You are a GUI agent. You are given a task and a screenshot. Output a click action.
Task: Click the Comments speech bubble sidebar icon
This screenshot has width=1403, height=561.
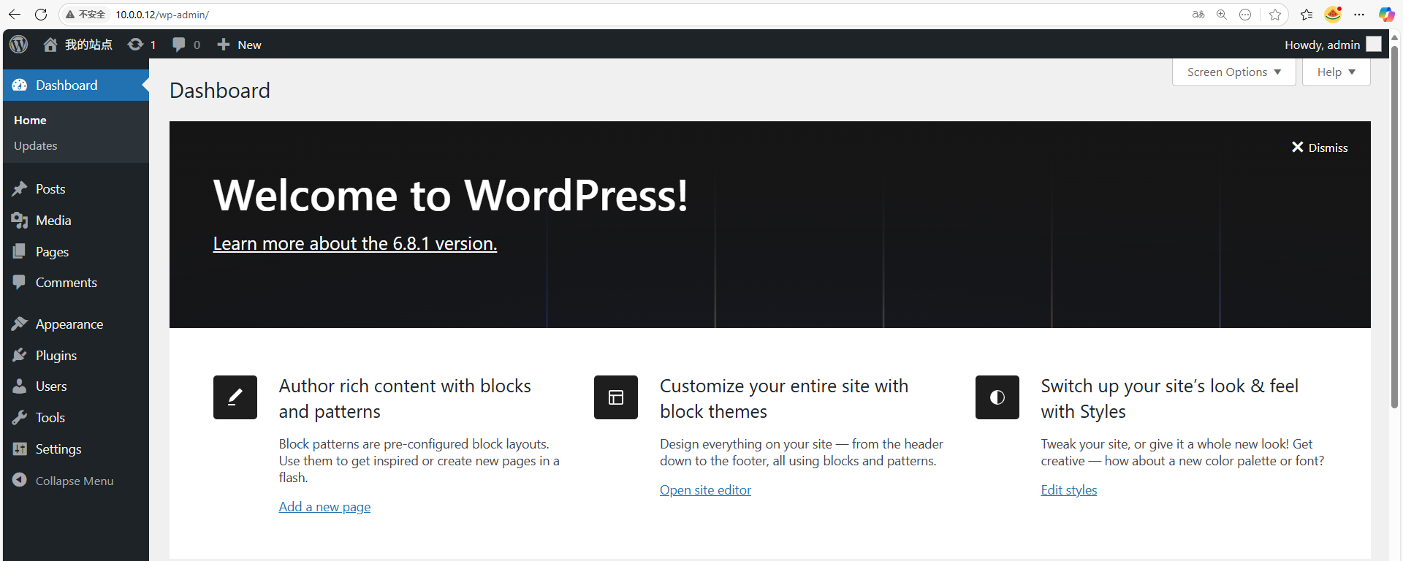pyautogui.click(x=20, y=283)
